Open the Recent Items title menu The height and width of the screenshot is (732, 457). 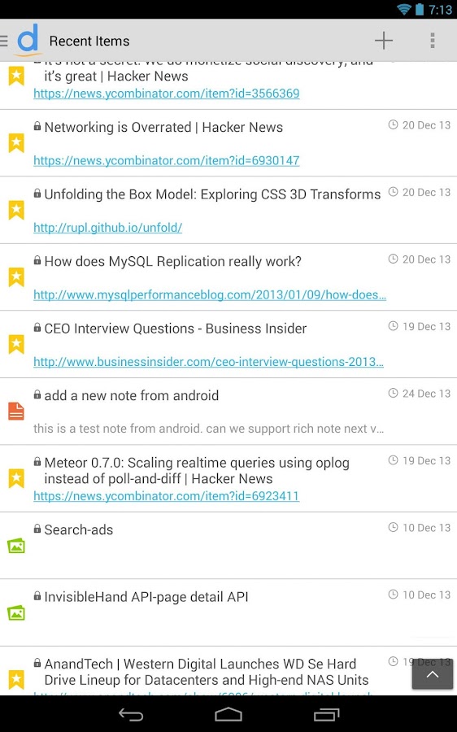[x=89, y=41]
